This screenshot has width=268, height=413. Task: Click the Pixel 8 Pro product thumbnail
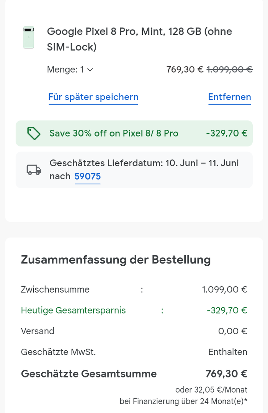(29, 37)
